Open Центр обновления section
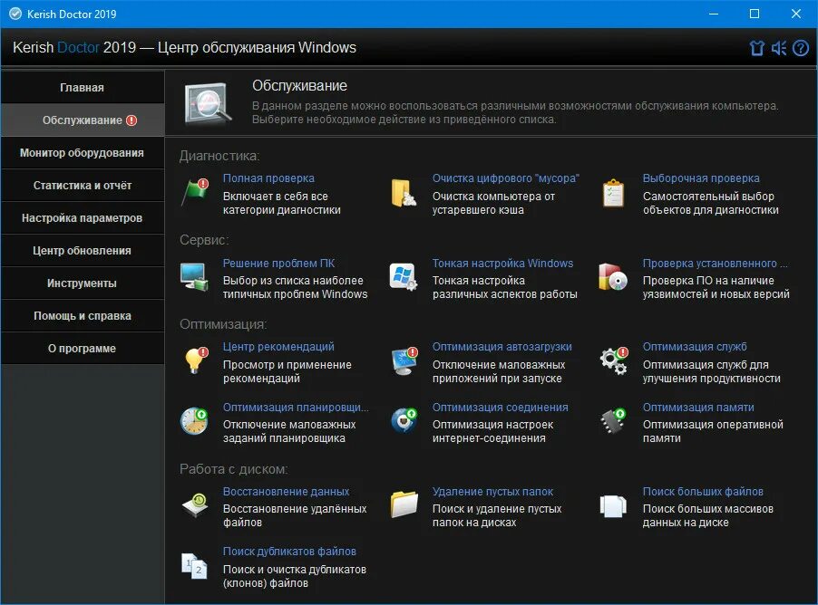Viewport: 818px width, 605px height. [x=83, y=251]
